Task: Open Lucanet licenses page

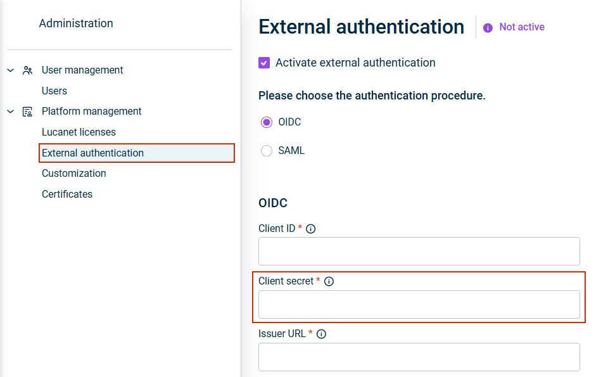Action: [79, 132]
